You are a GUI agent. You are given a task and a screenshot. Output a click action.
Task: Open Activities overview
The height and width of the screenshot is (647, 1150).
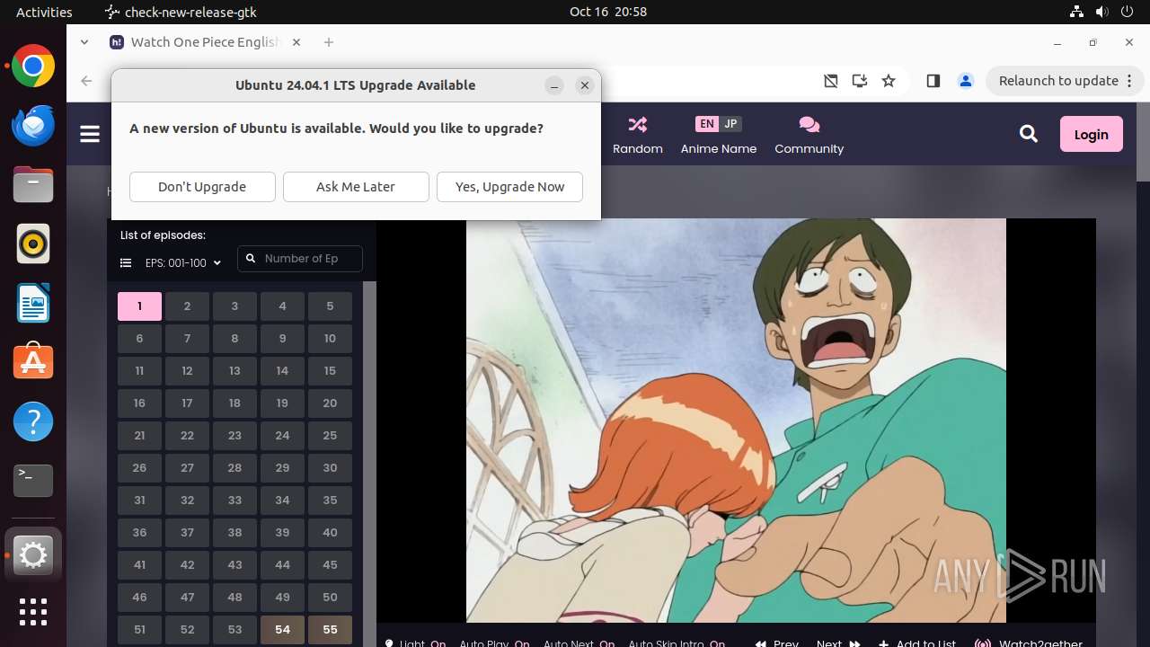44,12
